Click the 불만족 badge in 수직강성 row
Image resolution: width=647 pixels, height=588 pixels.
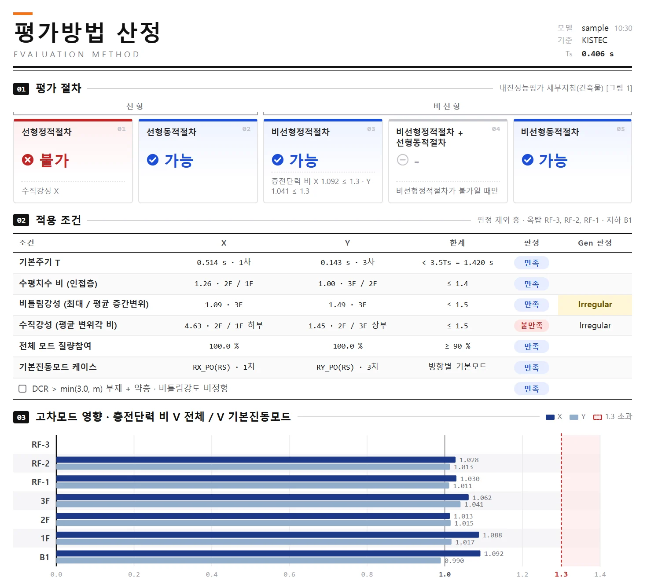(532, 326)
